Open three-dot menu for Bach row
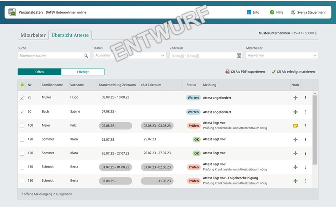 [x=305, y=112]
